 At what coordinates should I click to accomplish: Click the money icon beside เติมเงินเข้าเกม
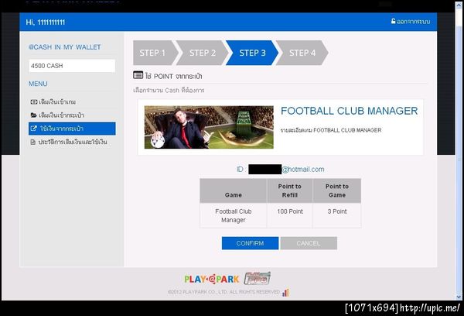(x=34, y=102)
